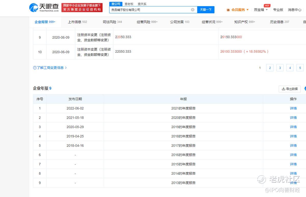Open 详情 for 2021 annual report

tap(293, 108)
